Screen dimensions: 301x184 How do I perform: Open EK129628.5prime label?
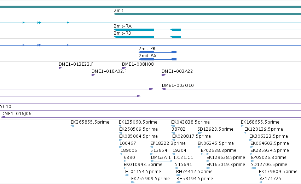tap(226, 158)
